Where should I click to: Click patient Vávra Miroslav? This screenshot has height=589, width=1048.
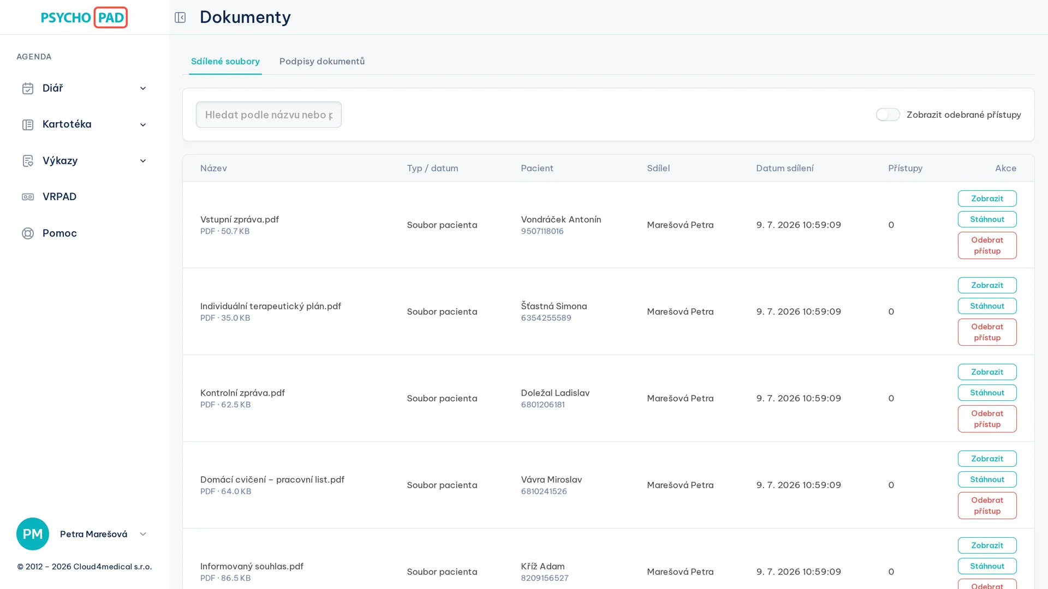click(551, 479)
